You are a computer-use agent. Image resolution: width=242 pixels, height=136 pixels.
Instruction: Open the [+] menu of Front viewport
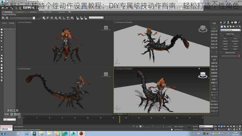19,22
